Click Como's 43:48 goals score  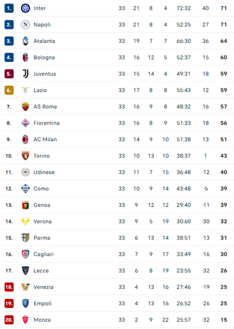click(x=184, y=189)
